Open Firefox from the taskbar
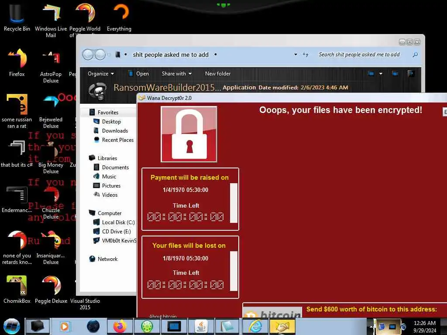 tap(120, 326)
